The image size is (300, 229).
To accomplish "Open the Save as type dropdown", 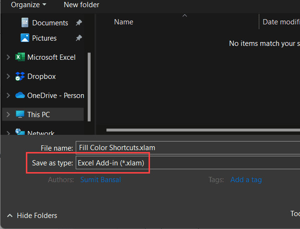I will pos(187,163).
